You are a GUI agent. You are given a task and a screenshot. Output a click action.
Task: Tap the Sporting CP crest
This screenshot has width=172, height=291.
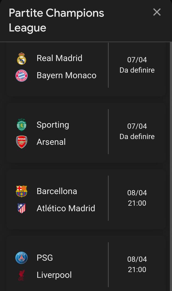tap(22, 125)
